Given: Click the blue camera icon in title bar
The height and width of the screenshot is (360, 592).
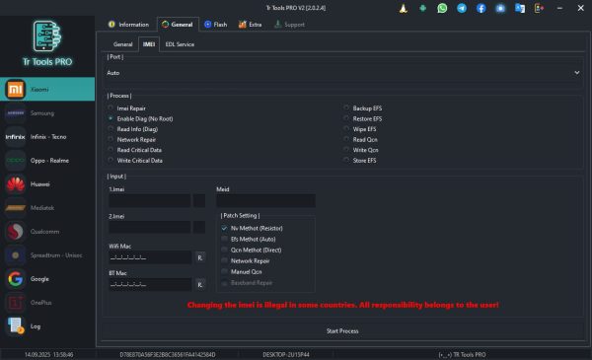Looking at the screenshot, I should (500, 8).
